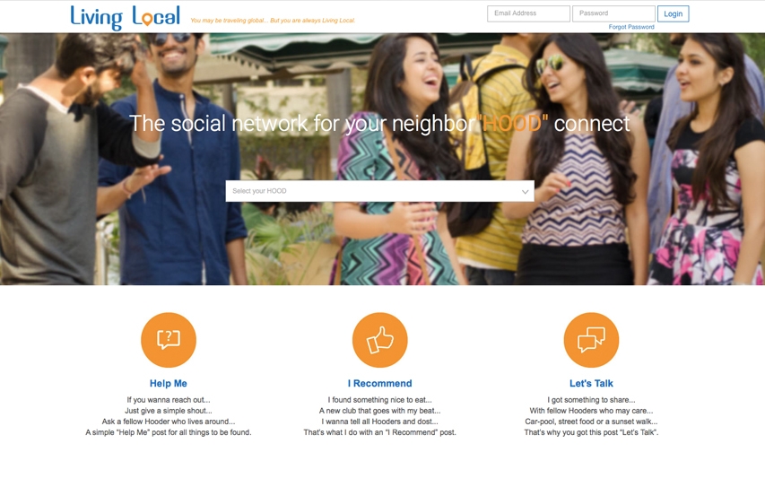Click the location pin in the logo
The width and height of the screenshot is (765, 487).
(146, 20)
